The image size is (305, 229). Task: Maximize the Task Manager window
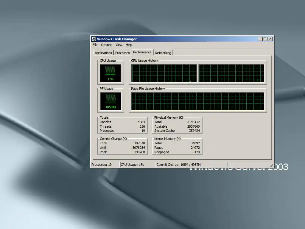(265, 39)
